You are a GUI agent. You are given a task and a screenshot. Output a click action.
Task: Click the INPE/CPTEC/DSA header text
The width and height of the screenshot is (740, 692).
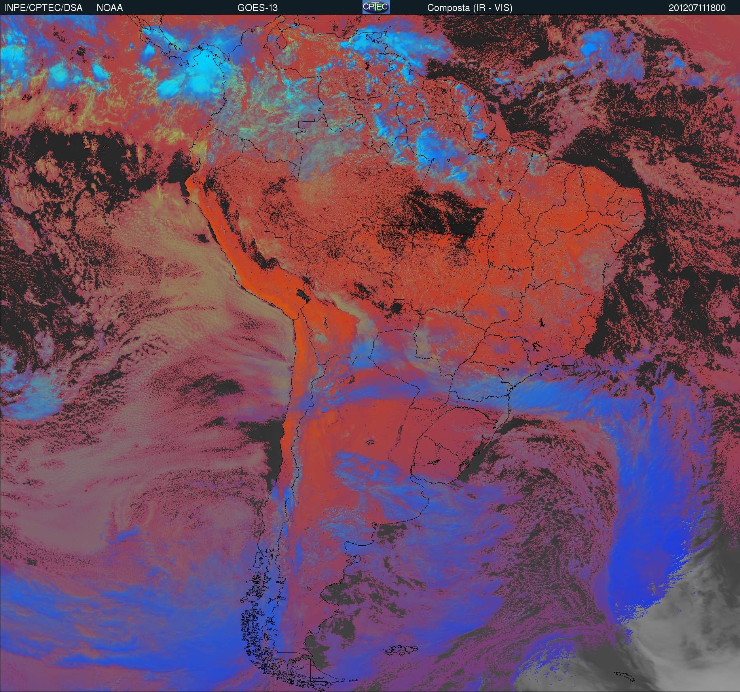click(x=43, y=8)
